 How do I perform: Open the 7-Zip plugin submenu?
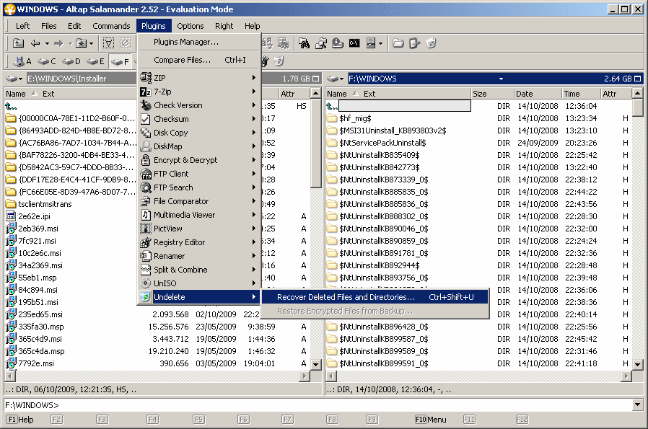click(198, 92)
